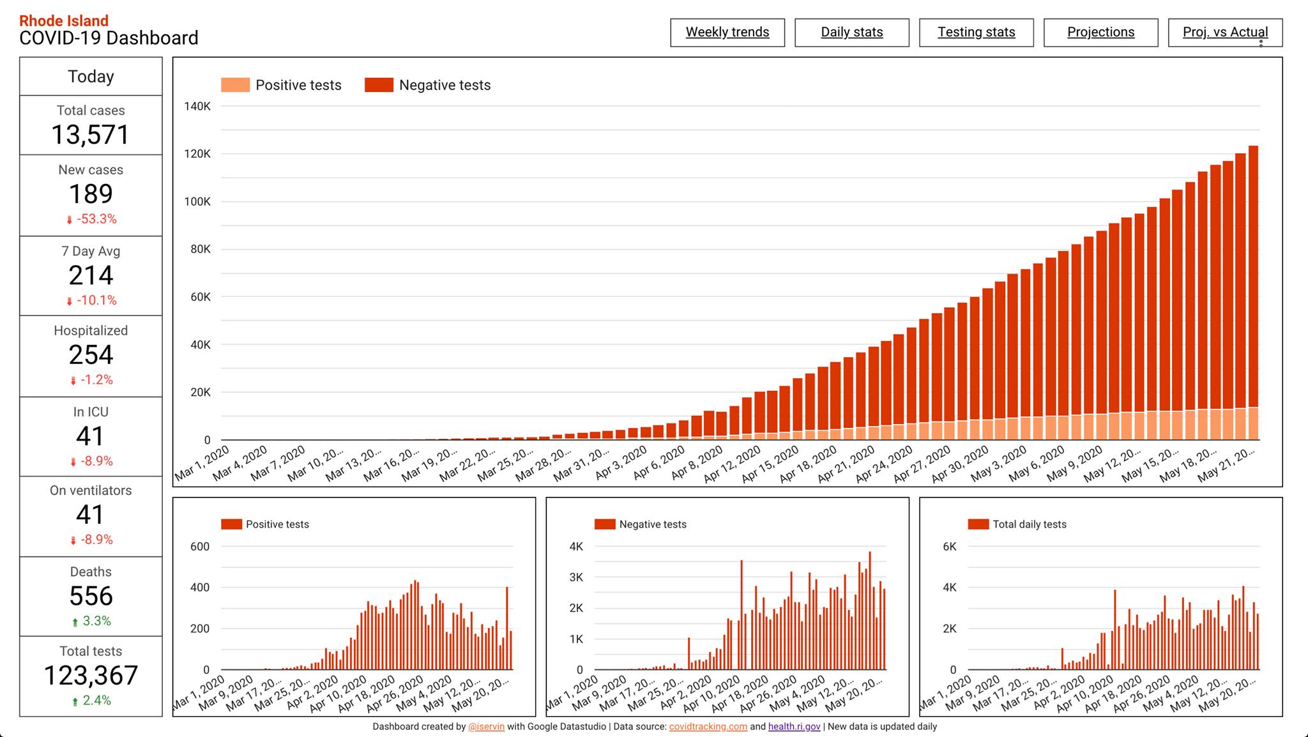The image size is (1308, 737).
Task: Go to the Testing stats page
Action: pyautogui.click(x=976, y=32)
